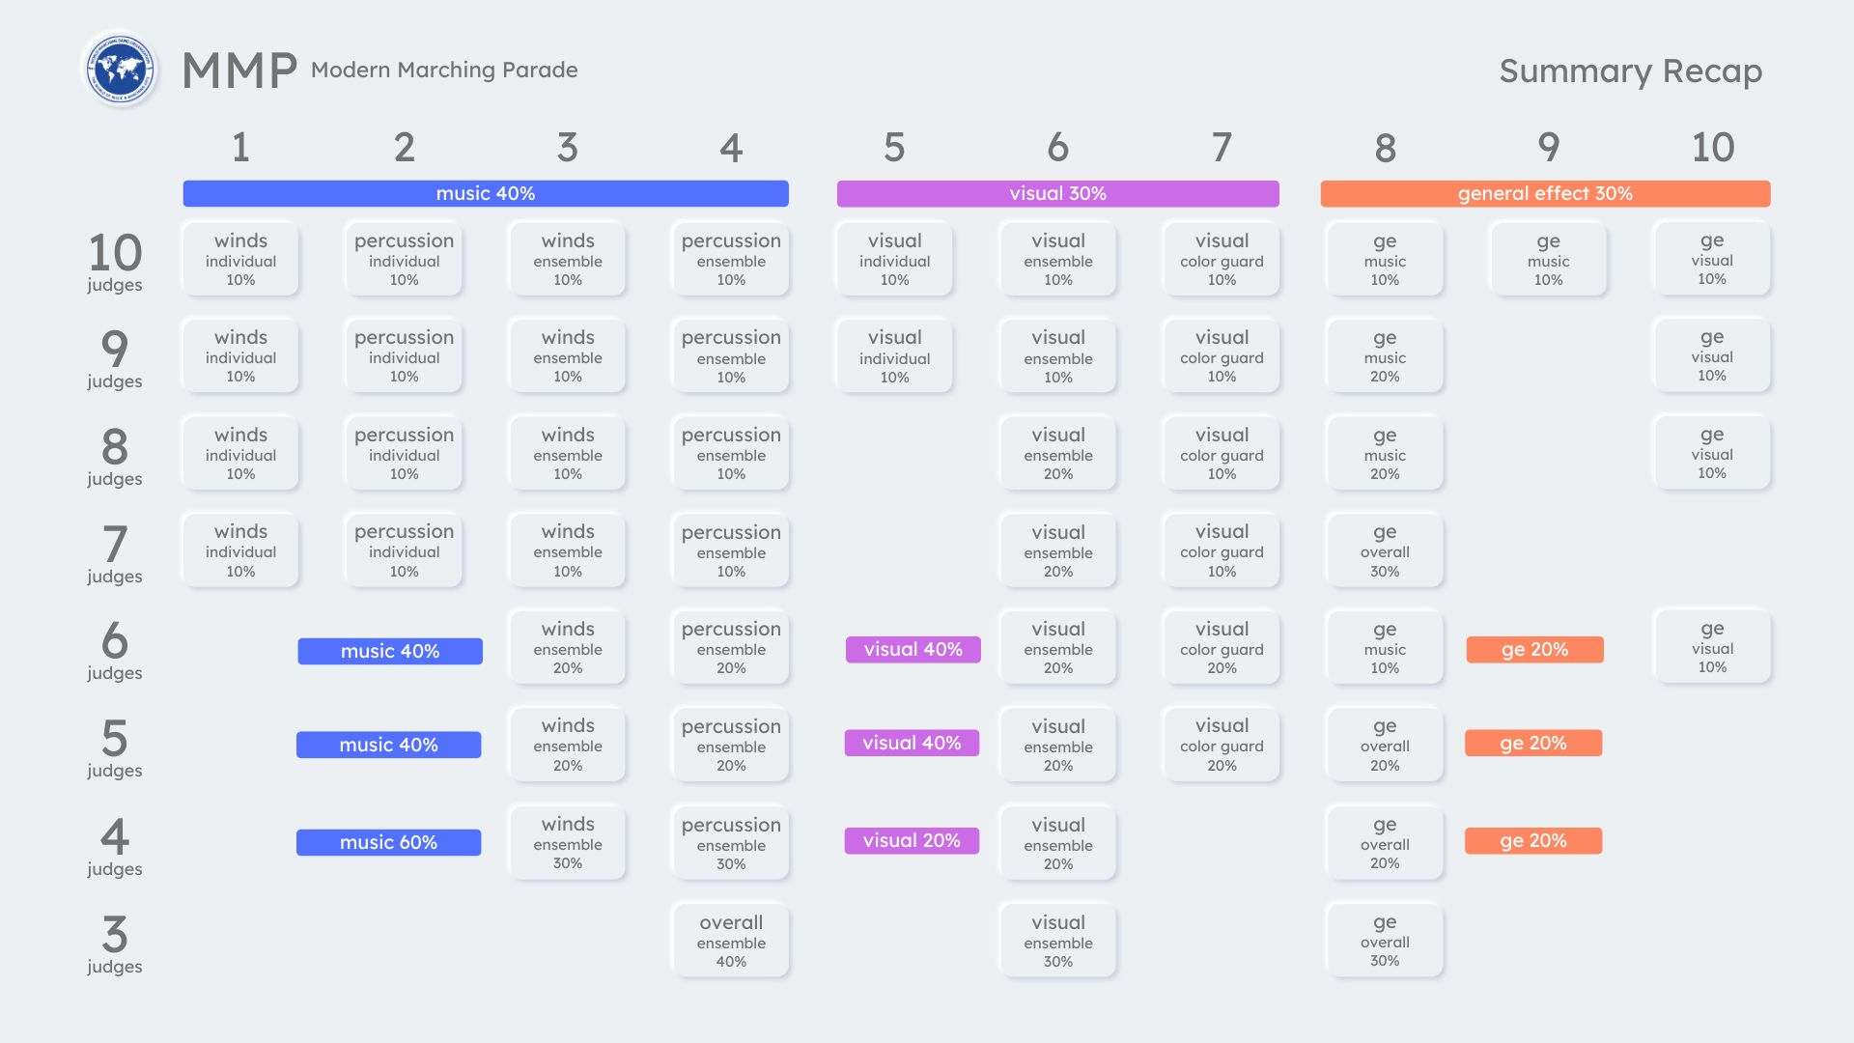Click the Modern Marching Parade text
This screenshot has width=1854, height=1043.
click(444, 70)
